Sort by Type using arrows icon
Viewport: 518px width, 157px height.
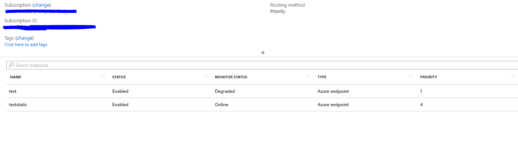(x=411, y=77)
